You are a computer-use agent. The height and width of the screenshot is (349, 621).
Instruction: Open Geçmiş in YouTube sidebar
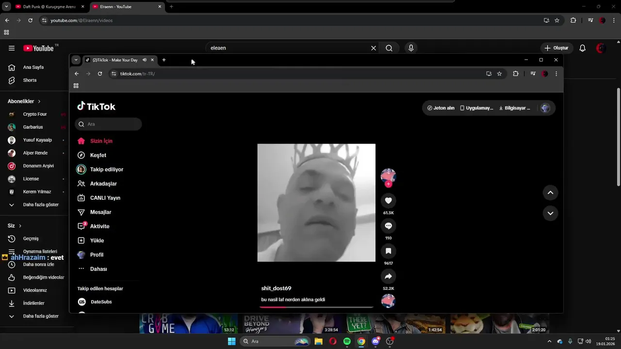pyautogui.click(x=31, y=238)
